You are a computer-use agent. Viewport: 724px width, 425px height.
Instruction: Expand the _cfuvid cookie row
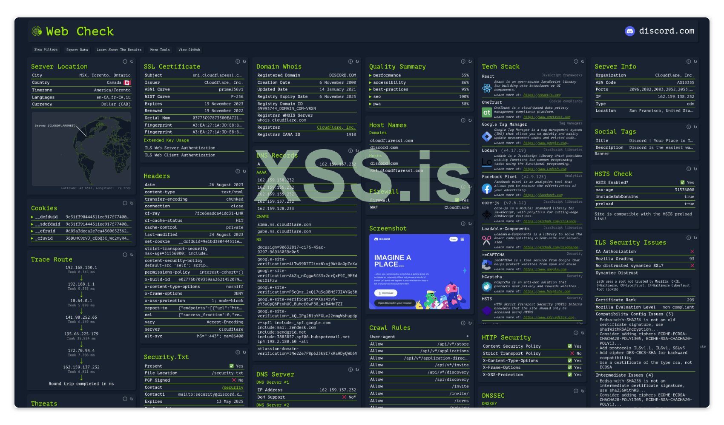[81, 238]
